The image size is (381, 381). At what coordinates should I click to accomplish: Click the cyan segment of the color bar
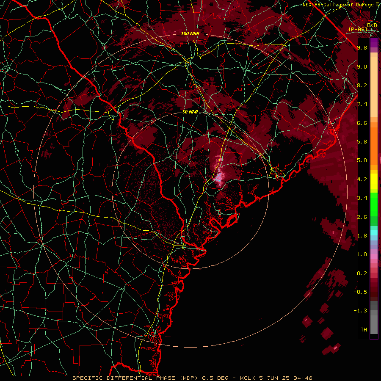(374, 233)
